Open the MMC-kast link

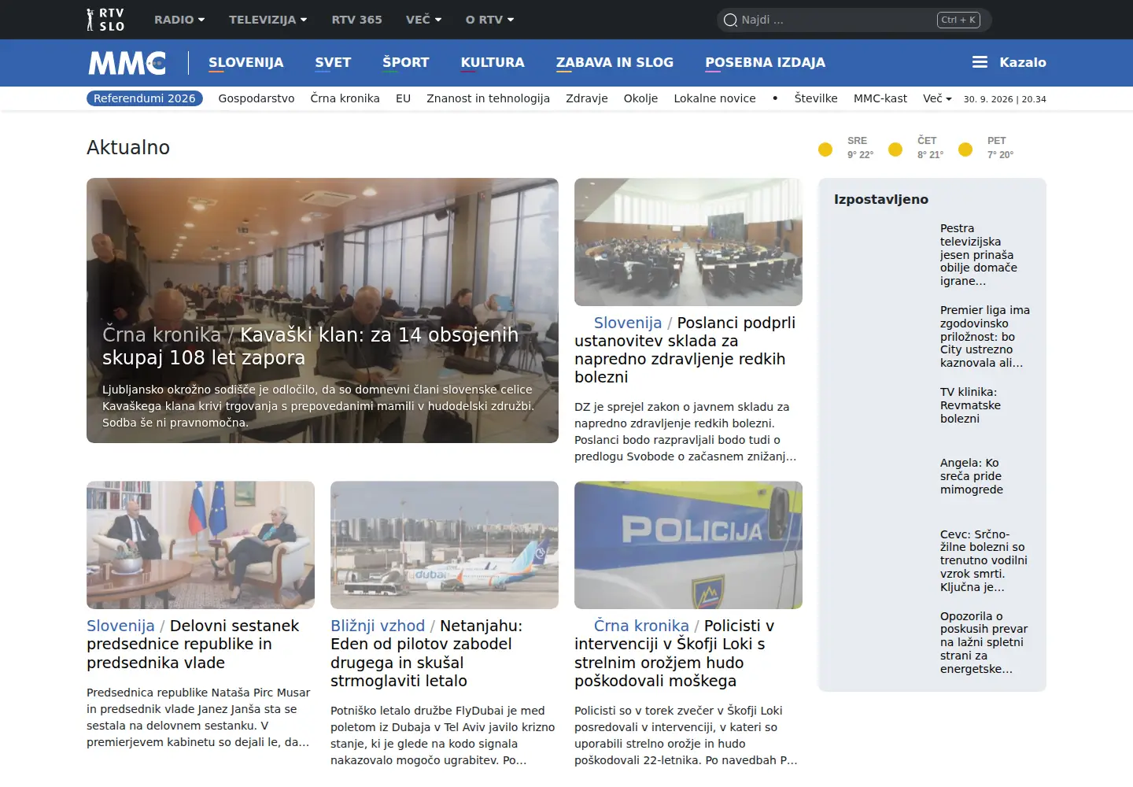click(880, 98)
